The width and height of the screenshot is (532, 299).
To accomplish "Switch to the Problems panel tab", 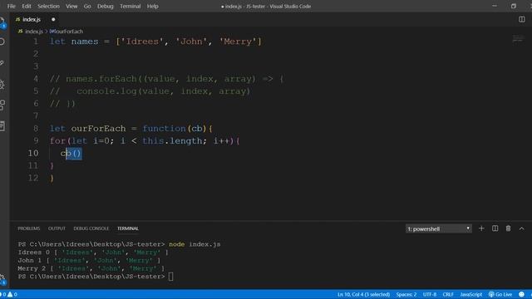I will tap(29, 228).
